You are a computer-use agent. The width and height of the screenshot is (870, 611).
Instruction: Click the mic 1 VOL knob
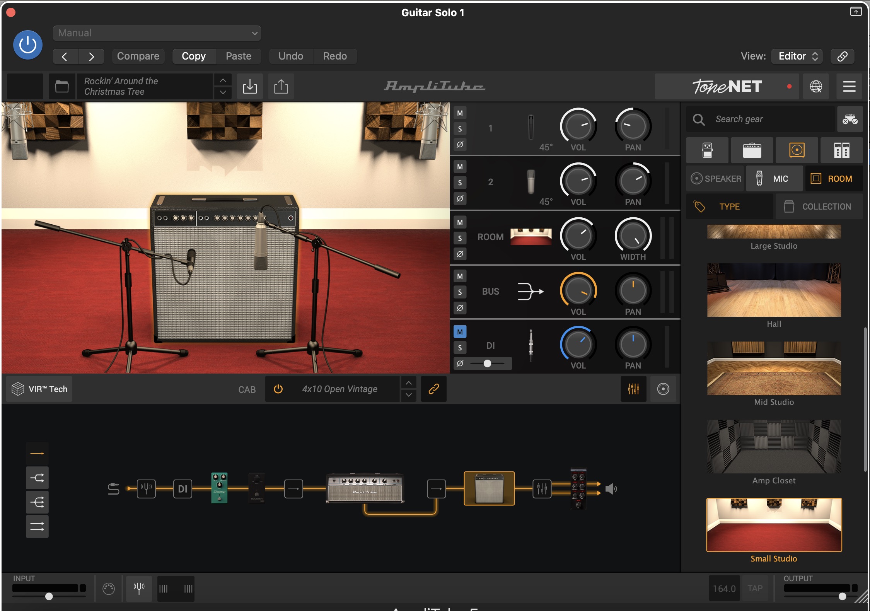(x=578, y=126)
